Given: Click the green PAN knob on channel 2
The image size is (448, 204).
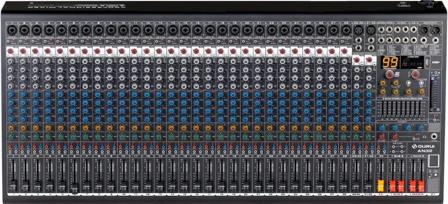Looking at the screenshot, I should tap(23, 137).
